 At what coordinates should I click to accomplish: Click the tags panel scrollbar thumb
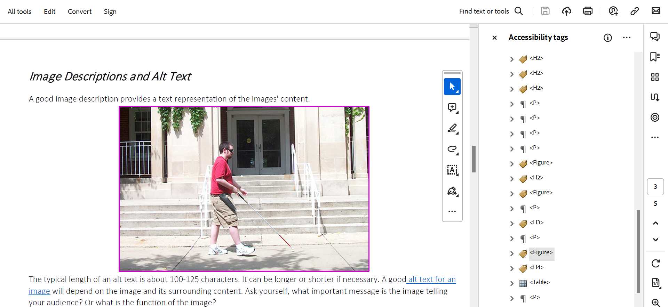tap(638, 251)
